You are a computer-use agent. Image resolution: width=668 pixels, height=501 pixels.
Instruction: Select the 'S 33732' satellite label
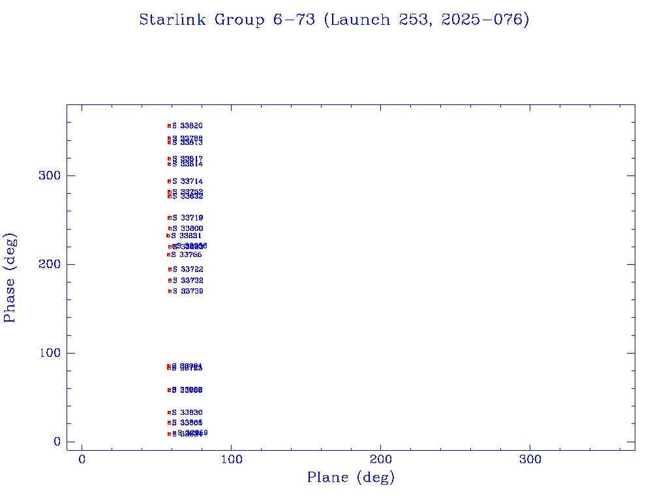(x=189, y=281)
